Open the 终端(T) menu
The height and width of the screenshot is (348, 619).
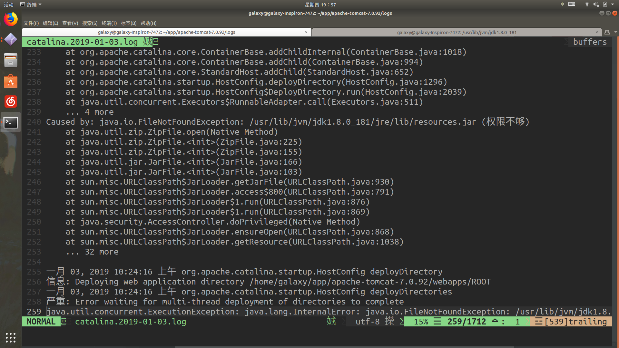(109, 23)
